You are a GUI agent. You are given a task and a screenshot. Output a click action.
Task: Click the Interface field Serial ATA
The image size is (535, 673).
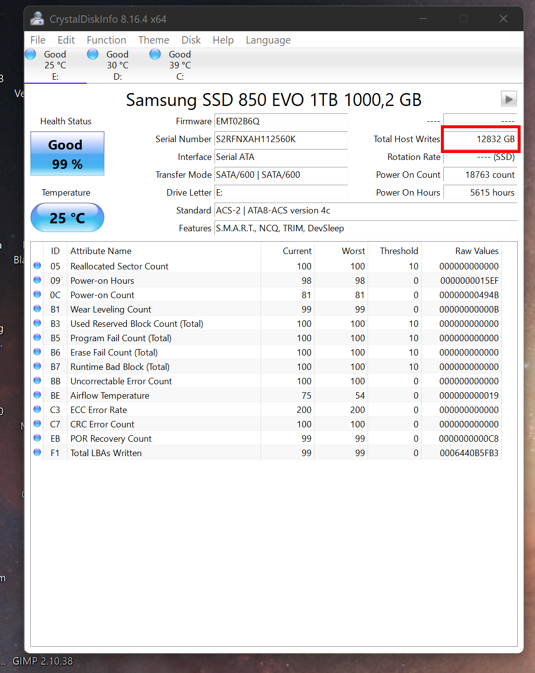(x=281, y=157)
